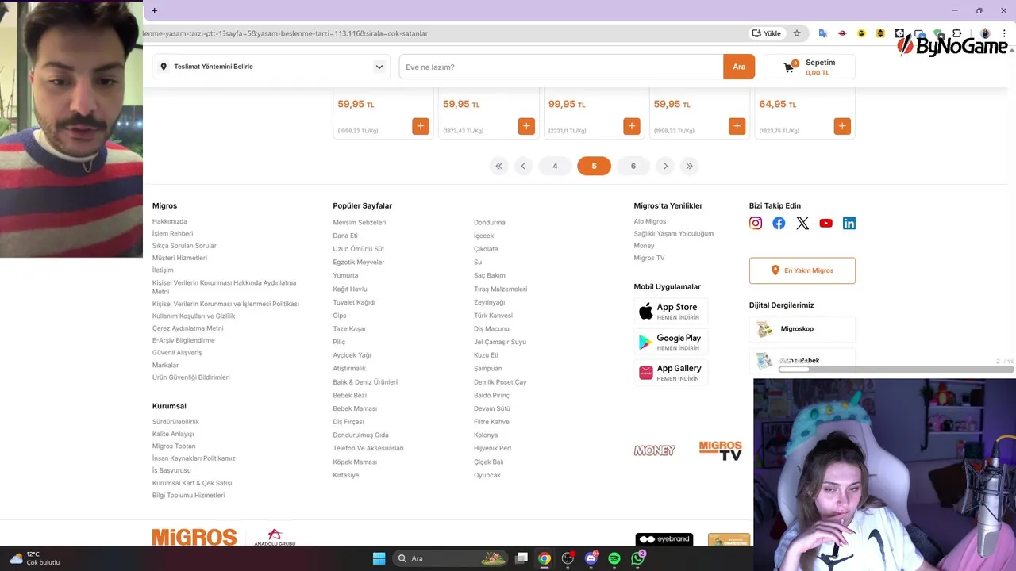Download from Google Play button
Image resolution: width=1016 pixels, height=571 pixels.
click(x=671, y=342)
